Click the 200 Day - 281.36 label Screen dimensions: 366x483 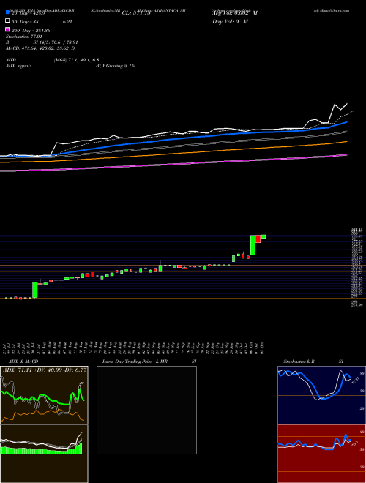[31, 31]
